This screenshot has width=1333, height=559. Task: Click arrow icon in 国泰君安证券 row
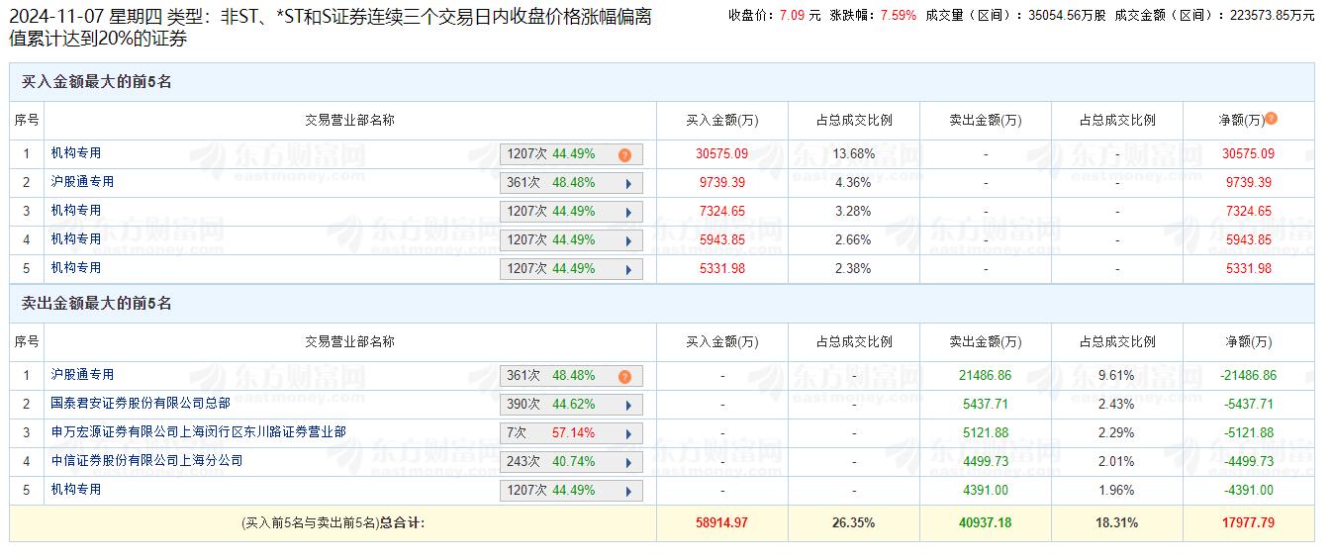[x=628, y=406]
